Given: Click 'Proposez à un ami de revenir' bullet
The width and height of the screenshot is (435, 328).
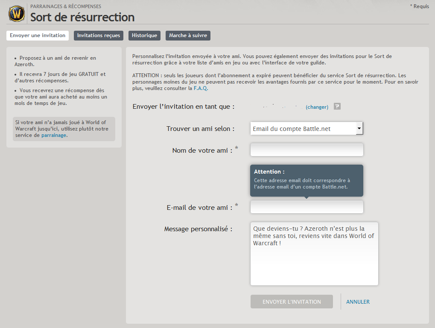Looking at the screenshot, I should tap(55, 61).
